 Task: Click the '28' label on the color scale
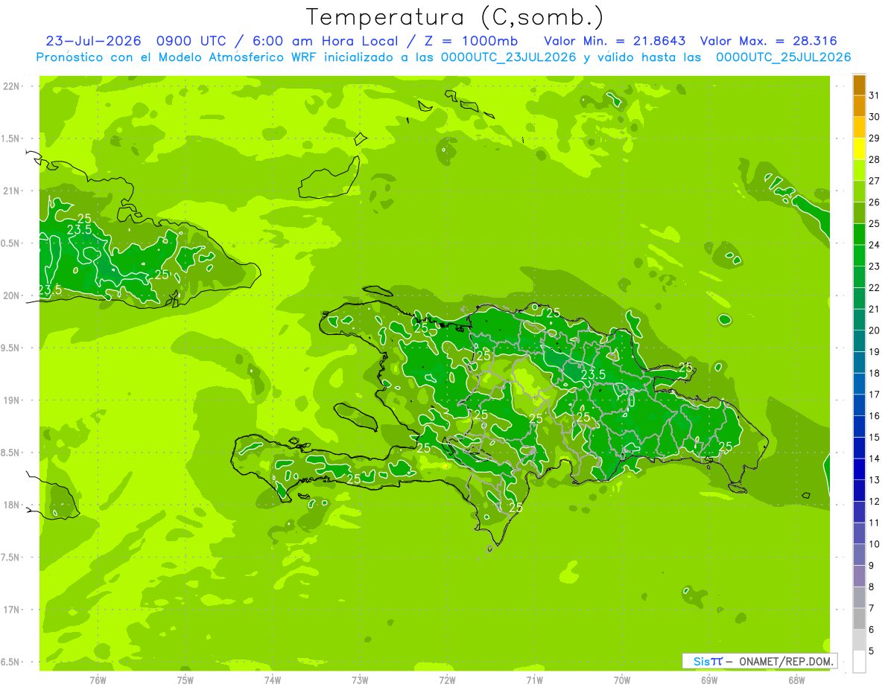pos(874,159)
